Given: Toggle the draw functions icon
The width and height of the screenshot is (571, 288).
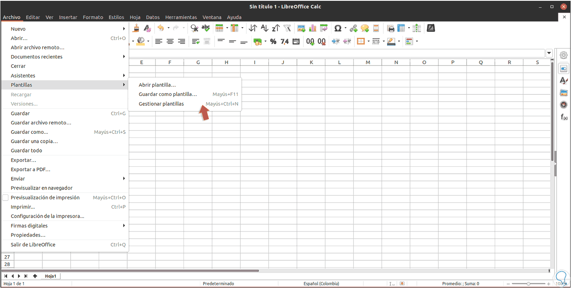Looking at the screenshot, I should point(431,28).
